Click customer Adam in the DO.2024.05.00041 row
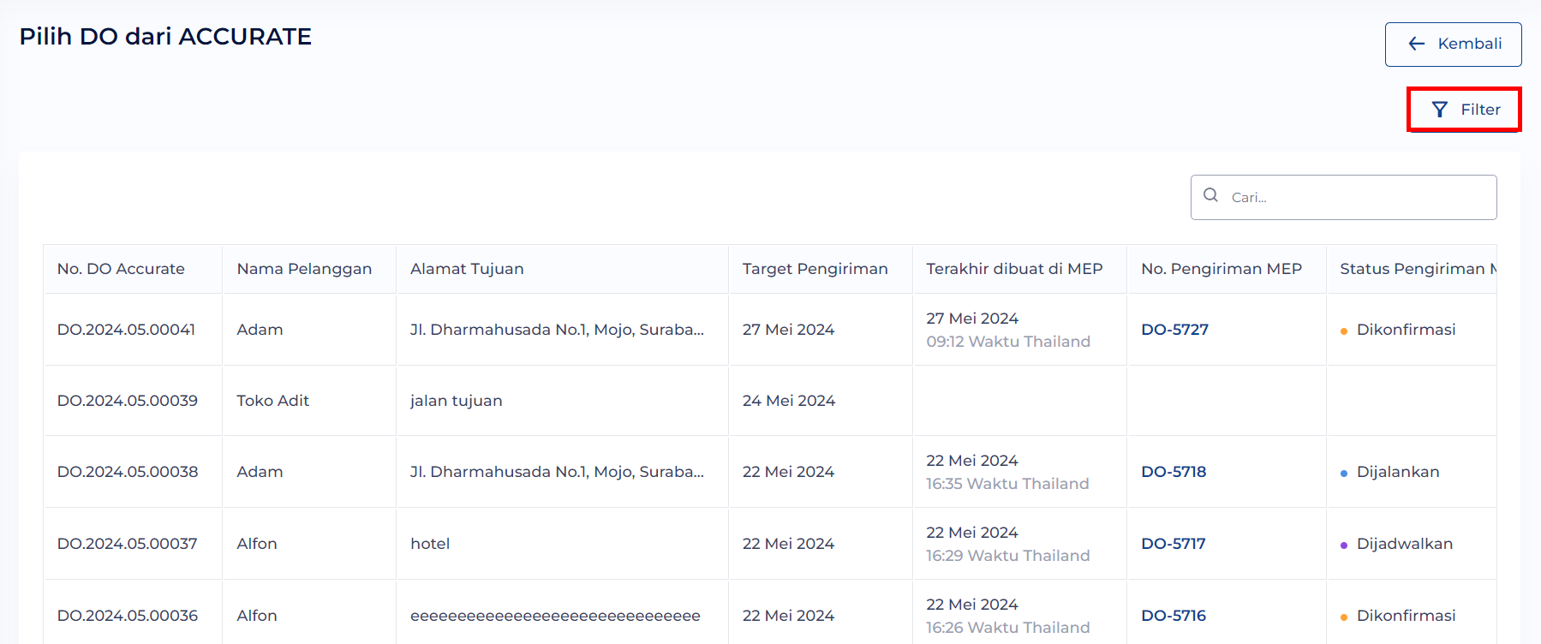This screenshot has height=644, width=1541. click(x=260, y=330)
